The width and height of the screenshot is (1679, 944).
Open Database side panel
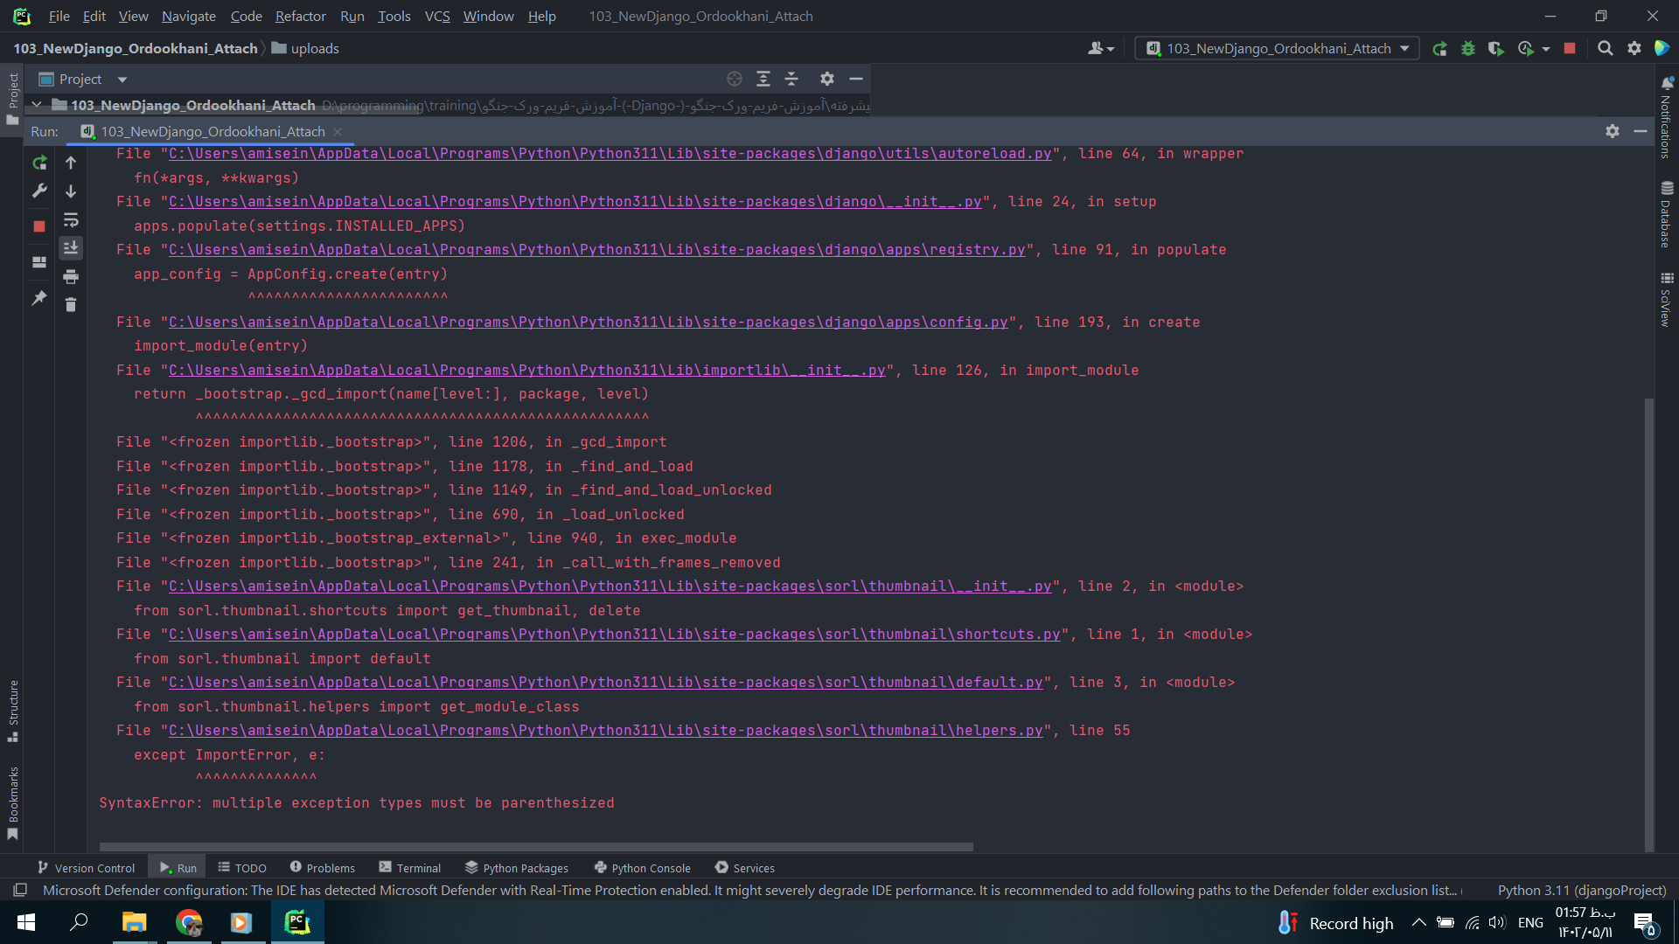(x=1666, y=214)
